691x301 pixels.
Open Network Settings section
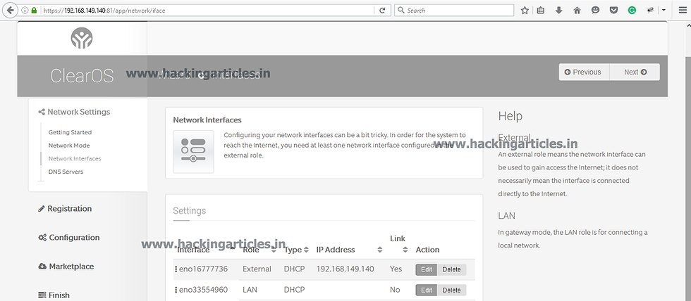[x=75, y=112]
